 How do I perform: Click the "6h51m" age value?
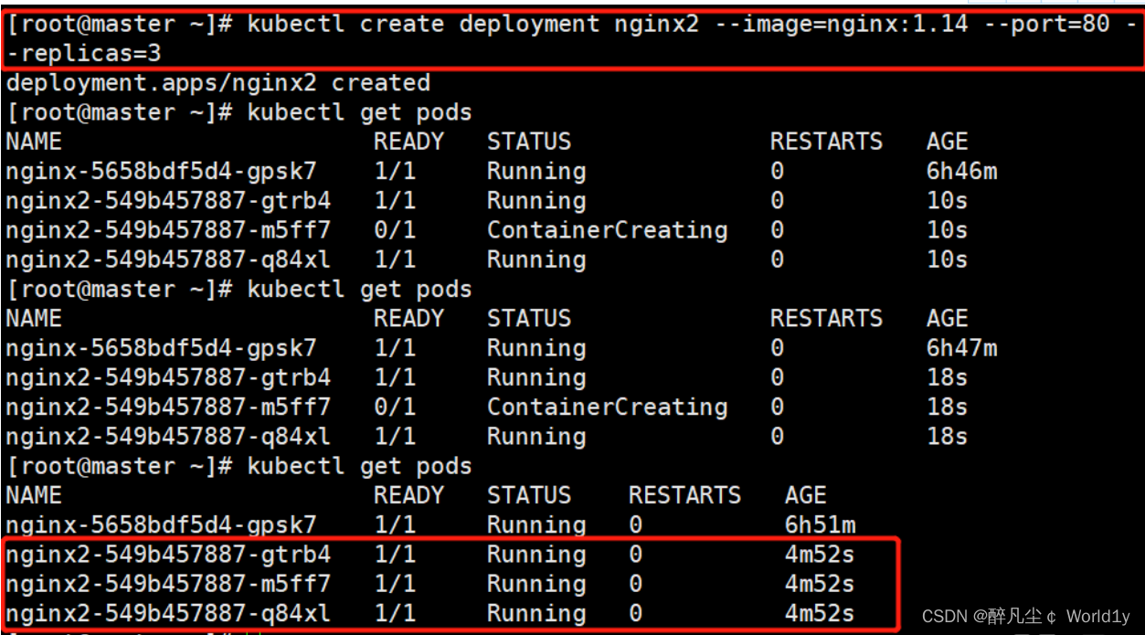pos(820,525)
